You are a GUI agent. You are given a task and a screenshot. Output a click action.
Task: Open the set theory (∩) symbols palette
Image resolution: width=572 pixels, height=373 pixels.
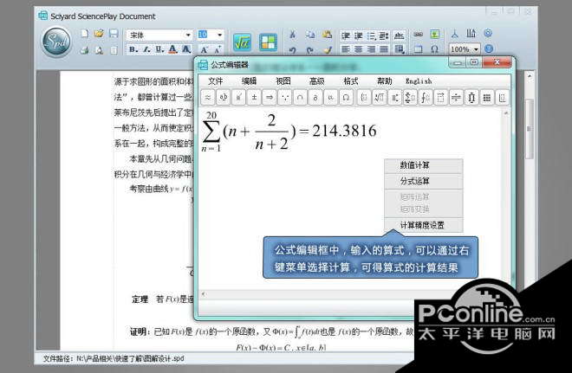click(x=300, y=98)
